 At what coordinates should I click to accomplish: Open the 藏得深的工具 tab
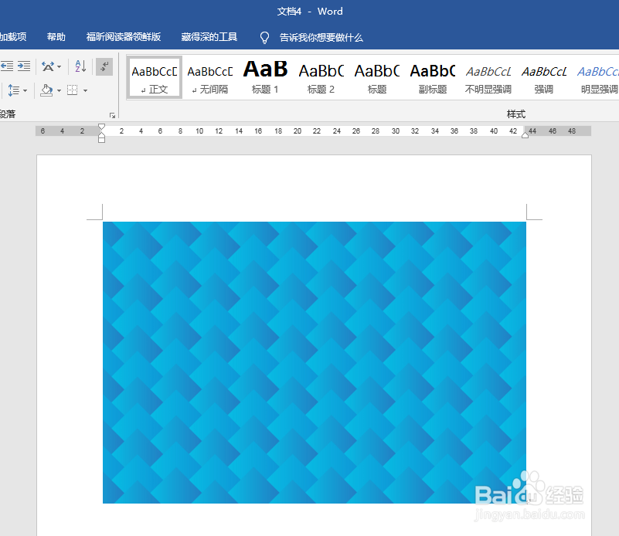point(209,36)
